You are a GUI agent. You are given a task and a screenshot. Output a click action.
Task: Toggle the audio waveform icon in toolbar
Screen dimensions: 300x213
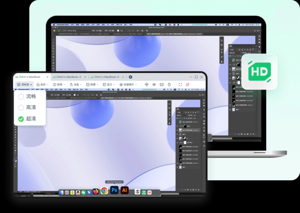click(154, 84)
